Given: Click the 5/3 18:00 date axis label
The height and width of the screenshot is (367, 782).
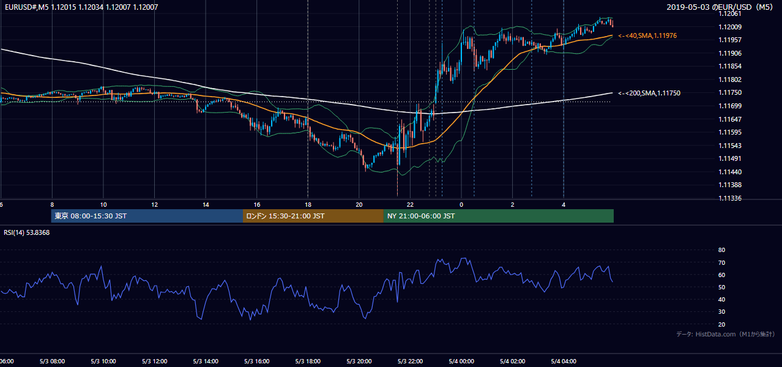Looking at the screenshot, I should tap(308, 361).
